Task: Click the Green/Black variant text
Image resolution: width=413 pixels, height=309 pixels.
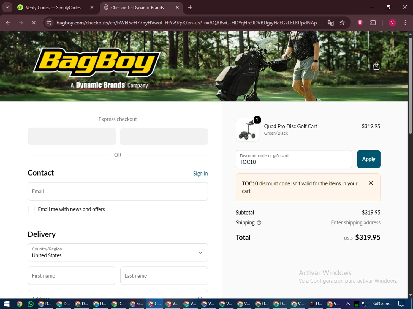Action: (276, 133)
